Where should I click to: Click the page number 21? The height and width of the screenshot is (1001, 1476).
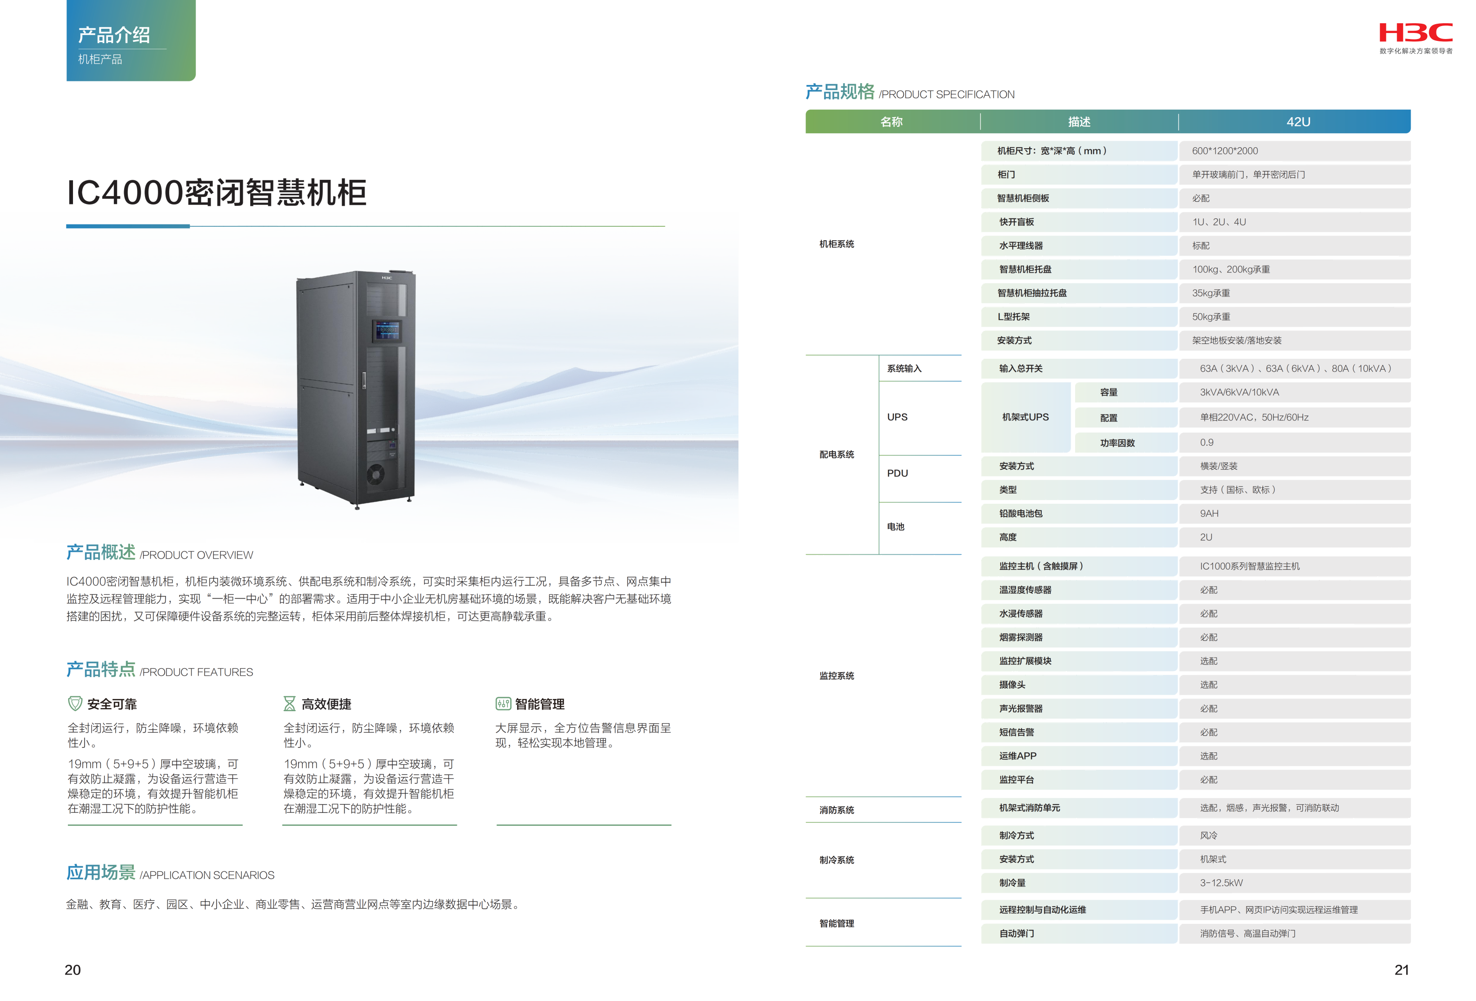point(1401,970)
